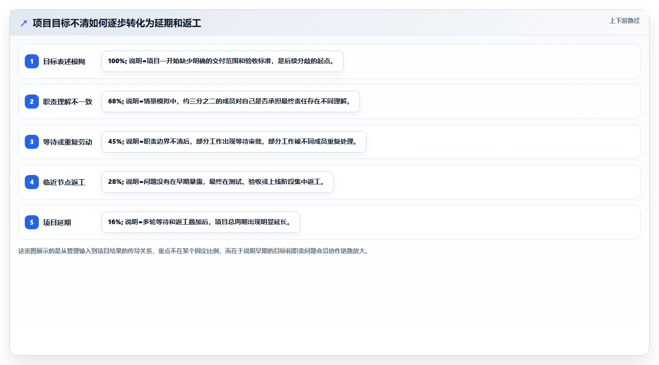
Task: Click the 上下游路径 label
Action: tap(624, 21)
